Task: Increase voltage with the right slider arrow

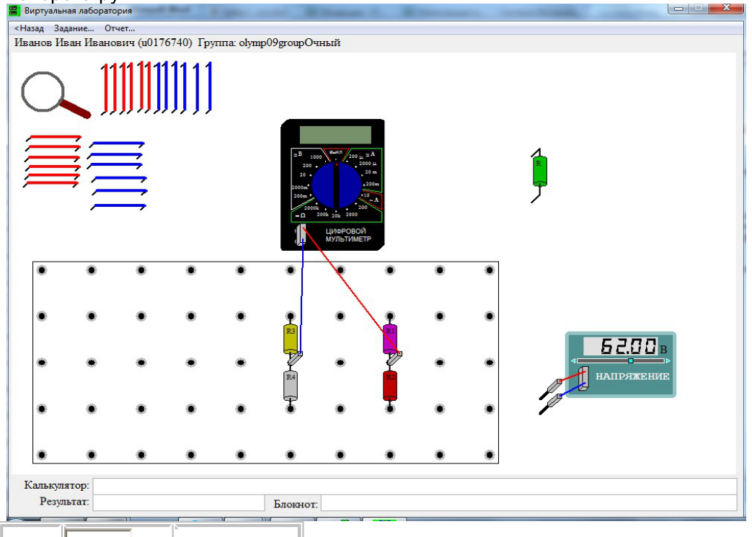Action: pyautogui.click(x=668, y=360)
